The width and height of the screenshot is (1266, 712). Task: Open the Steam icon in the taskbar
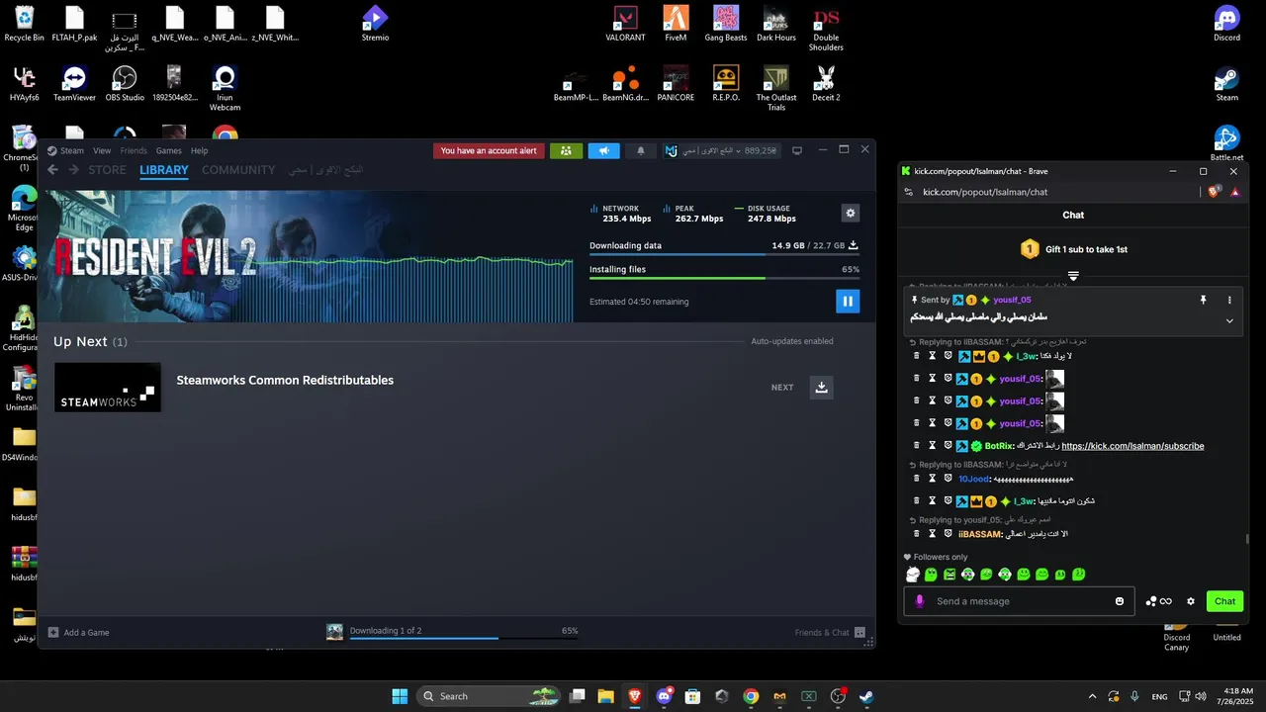pos(866,696)
